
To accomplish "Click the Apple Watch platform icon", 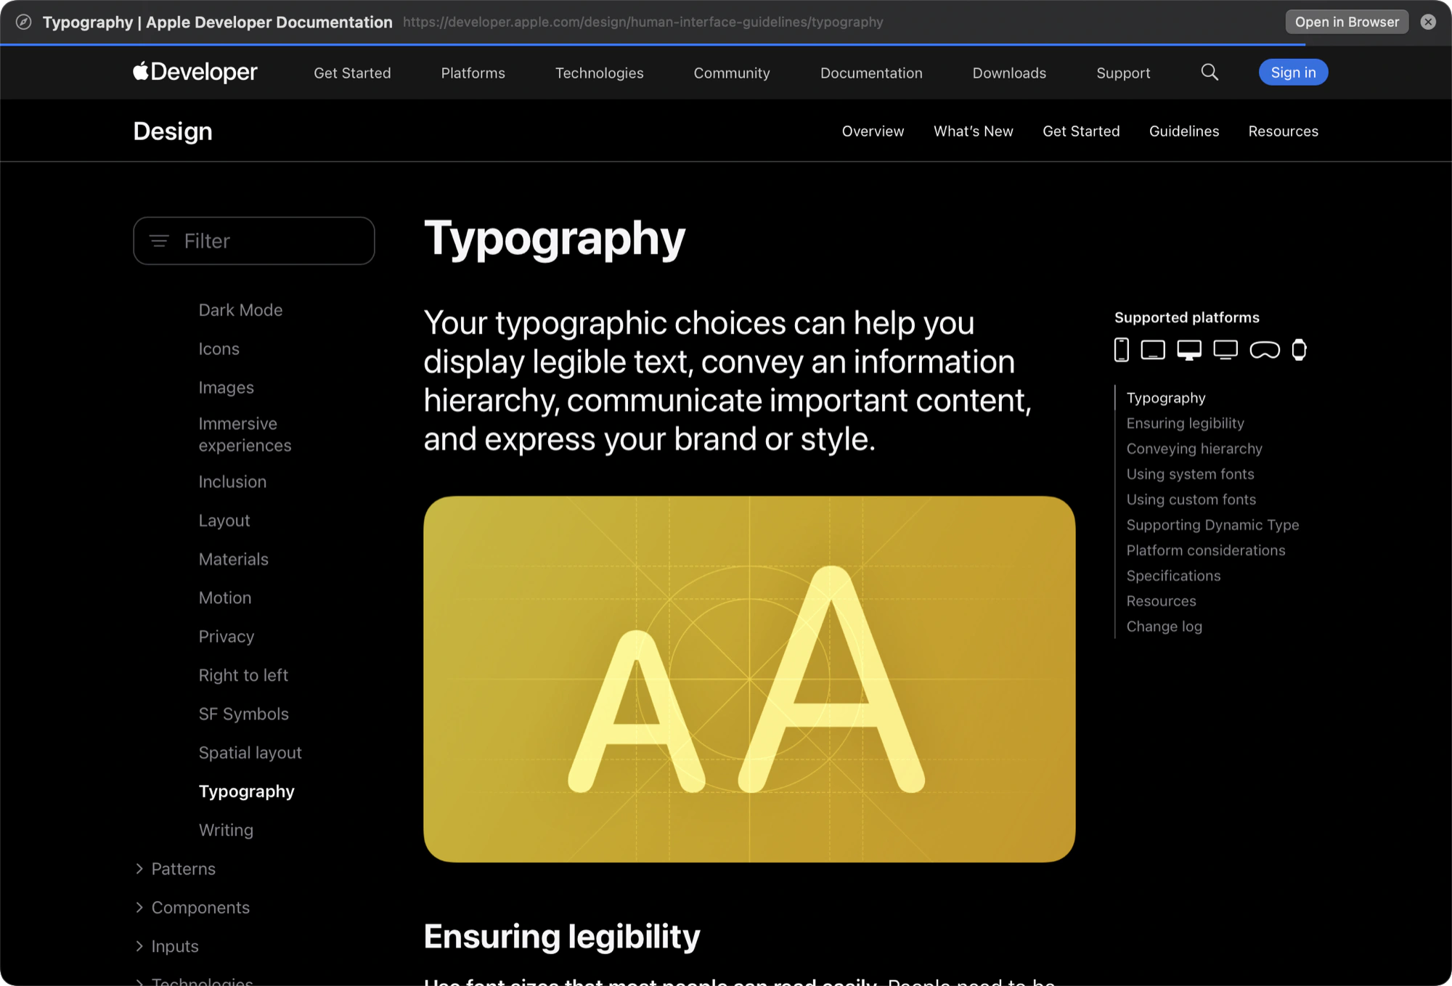I will coord(1300,350).
